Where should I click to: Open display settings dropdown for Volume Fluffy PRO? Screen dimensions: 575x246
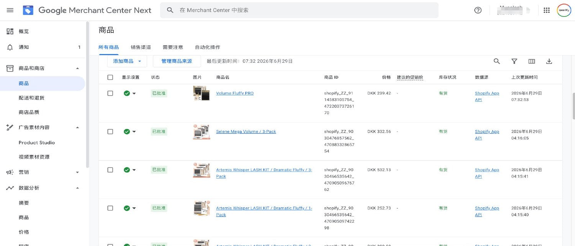pyautogui.click(x=134, y=93)
